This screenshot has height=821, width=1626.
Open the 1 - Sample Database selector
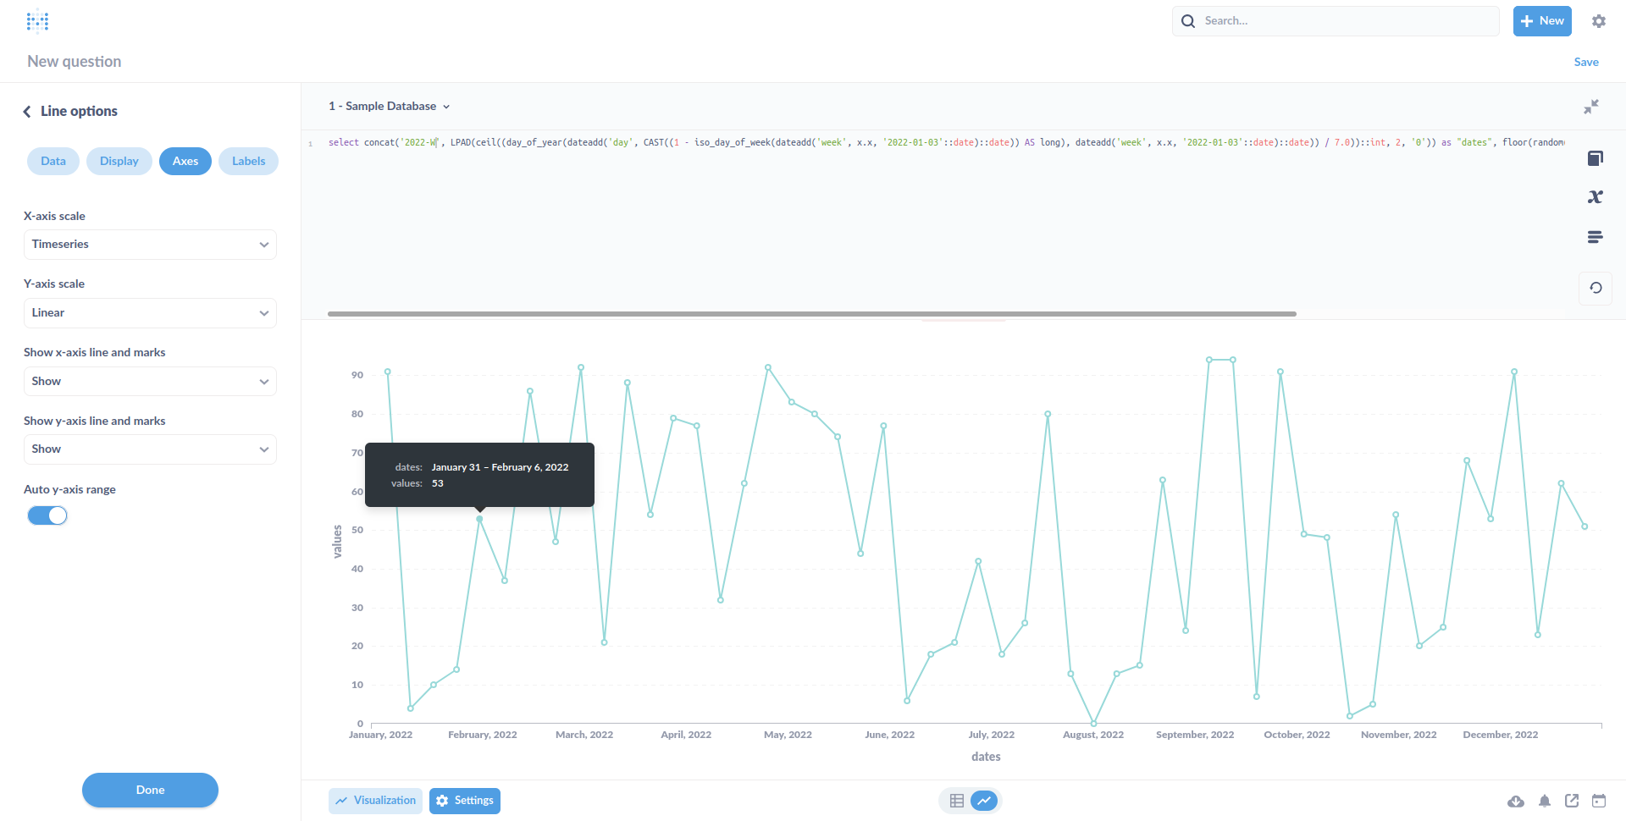[x=389, y=106]
